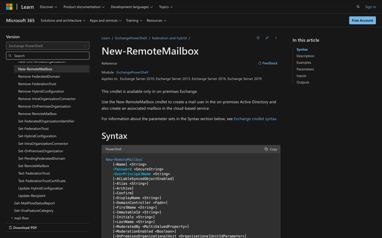Screen dimensions: 382x238
Task: Add article to collection via plus icon
Action: (x=258, y=38)
